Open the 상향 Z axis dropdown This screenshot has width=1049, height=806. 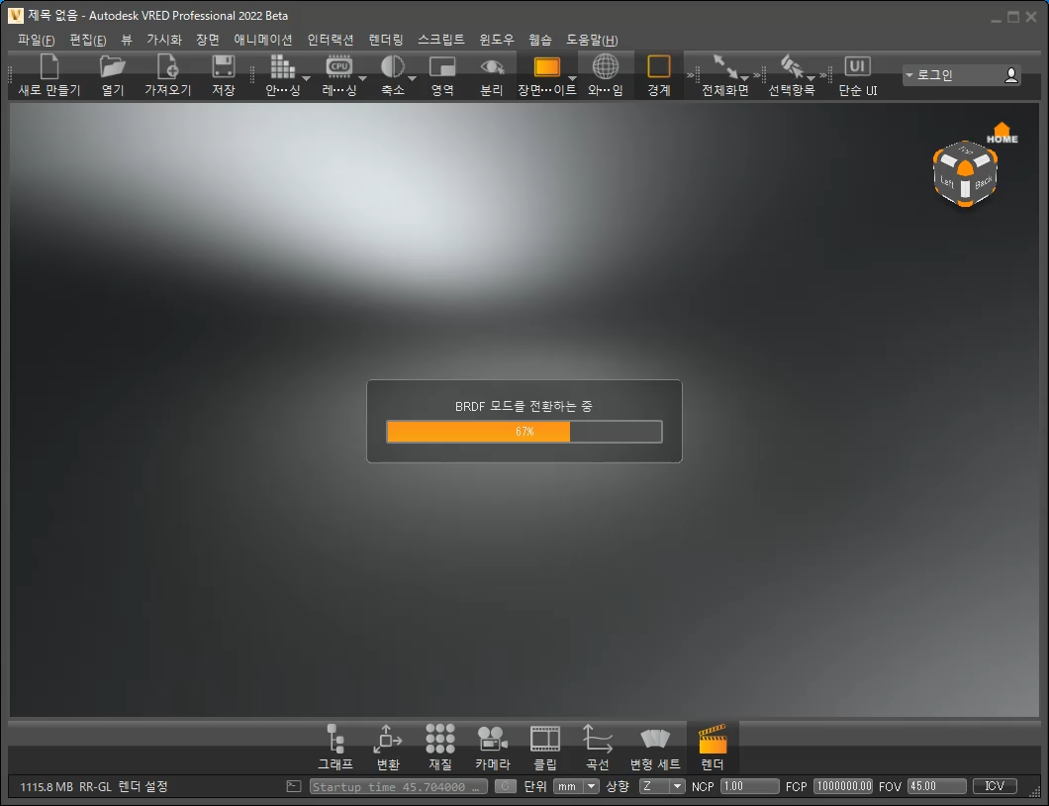click(662, 786)
